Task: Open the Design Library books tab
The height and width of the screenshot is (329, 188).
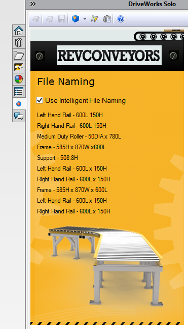Action: pyautogui.click(x=19, y=43)
